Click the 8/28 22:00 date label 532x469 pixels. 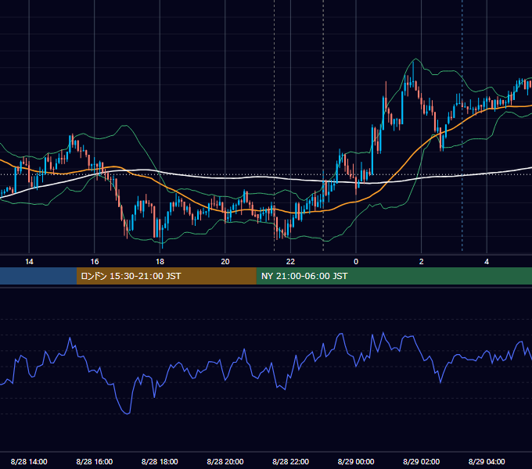(290, 461)
